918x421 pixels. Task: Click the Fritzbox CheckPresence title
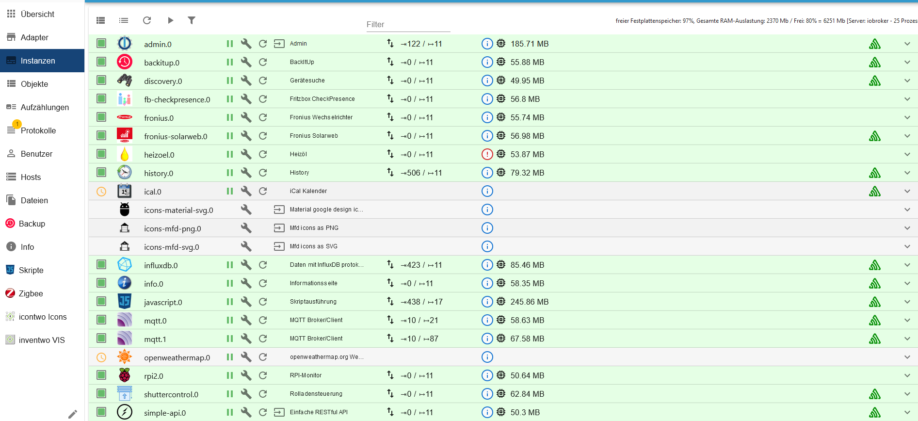pos(322,99)
